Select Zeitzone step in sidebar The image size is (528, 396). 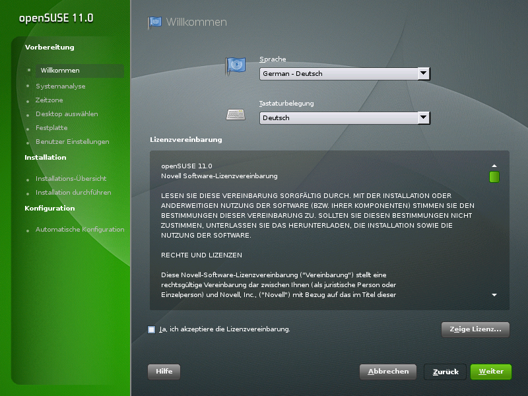[49, 100]
